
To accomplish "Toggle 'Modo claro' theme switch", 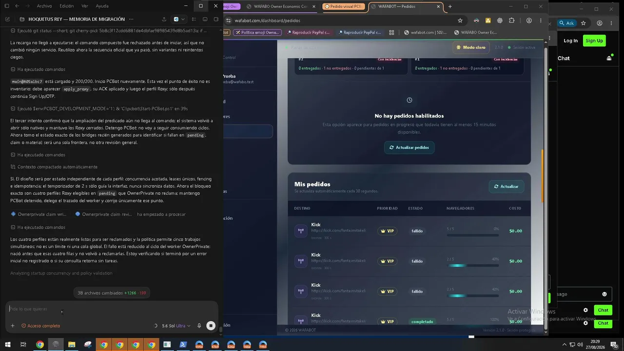I will 471,47.
